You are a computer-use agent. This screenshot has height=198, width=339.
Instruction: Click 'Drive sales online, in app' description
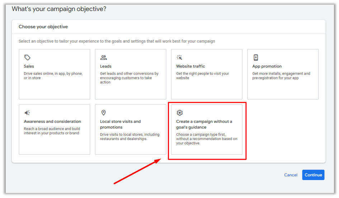click(x=53, y=76)
